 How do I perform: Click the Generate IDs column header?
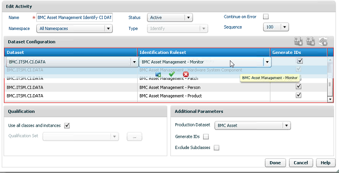tap(299, 53)
